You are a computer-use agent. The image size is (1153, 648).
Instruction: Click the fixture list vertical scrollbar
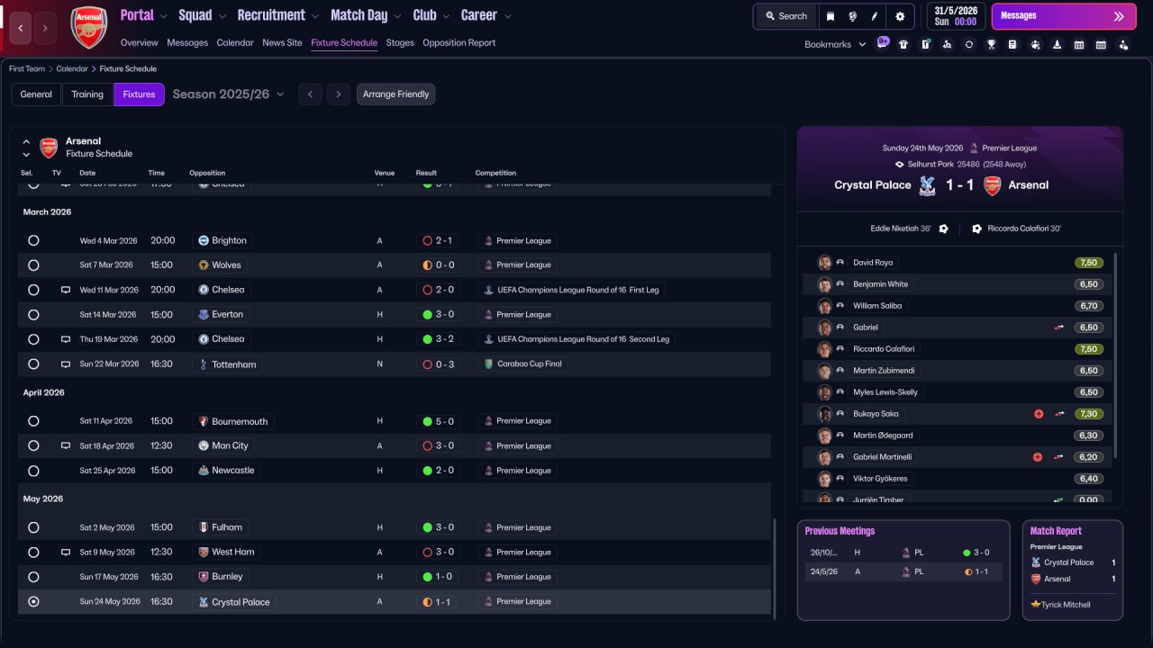(775, 567)
